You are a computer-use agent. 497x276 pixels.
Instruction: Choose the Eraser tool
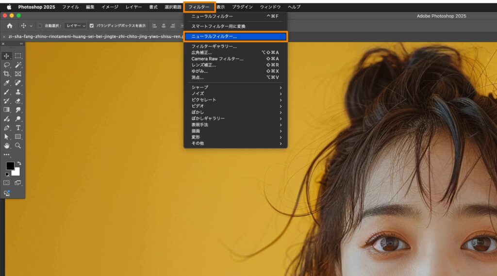click(18, 101)
